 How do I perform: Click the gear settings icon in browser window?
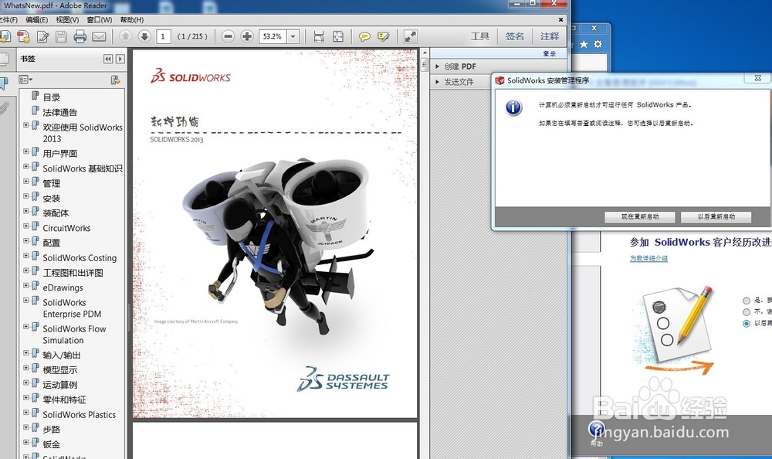click(598, 44)
